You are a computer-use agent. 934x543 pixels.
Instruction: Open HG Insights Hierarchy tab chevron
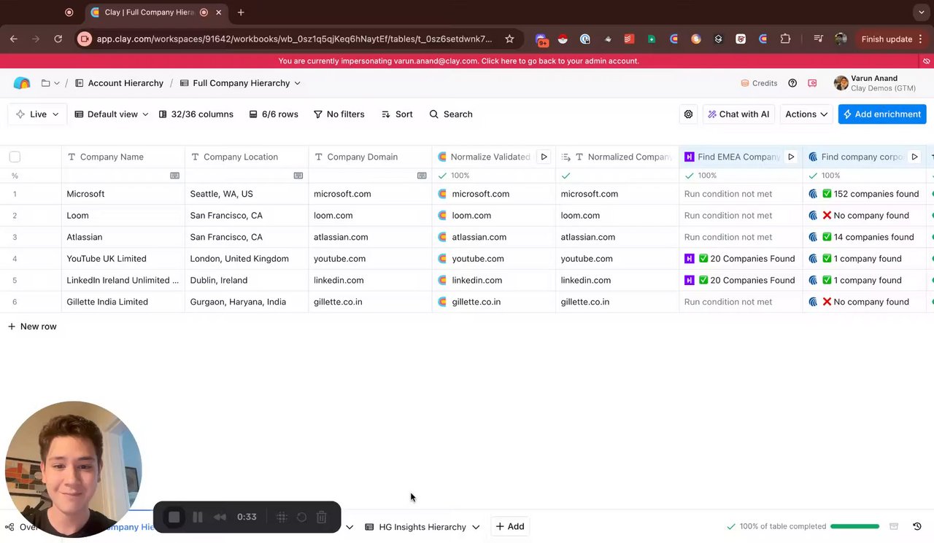[476, 527]
